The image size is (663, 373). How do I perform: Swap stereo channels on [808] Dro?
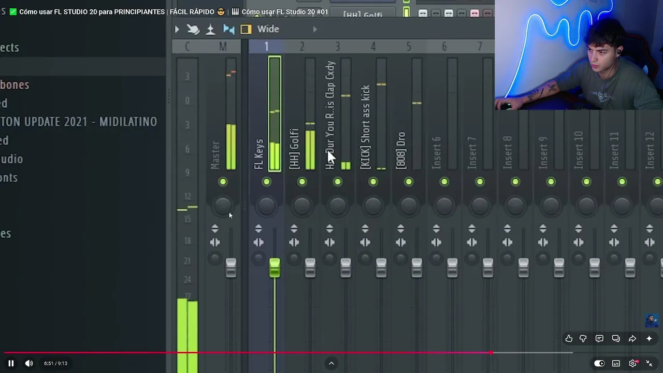pos(400,242)
